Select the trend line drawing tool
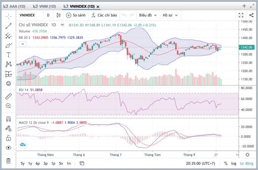Screen dimensions: 258x170 8,26
